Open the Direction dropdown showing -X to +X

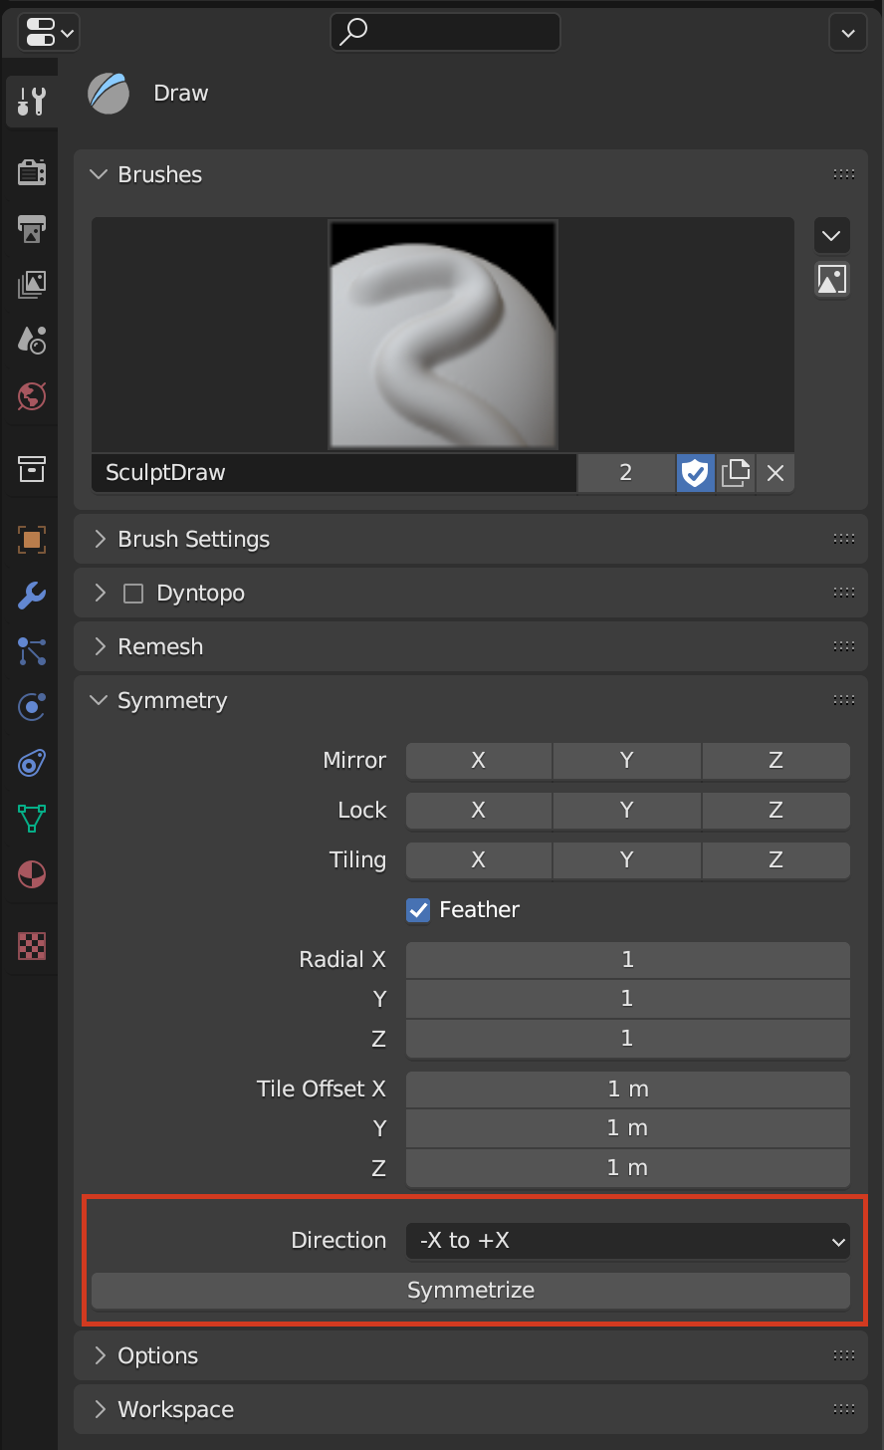[627, 1241]
